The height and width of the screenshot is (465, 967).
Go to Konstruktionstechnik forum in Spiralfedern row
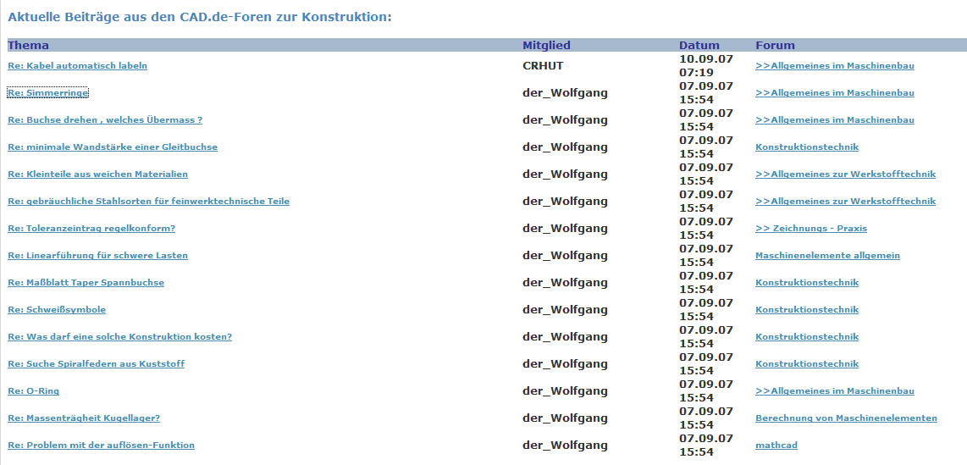[x=807, y=364]
